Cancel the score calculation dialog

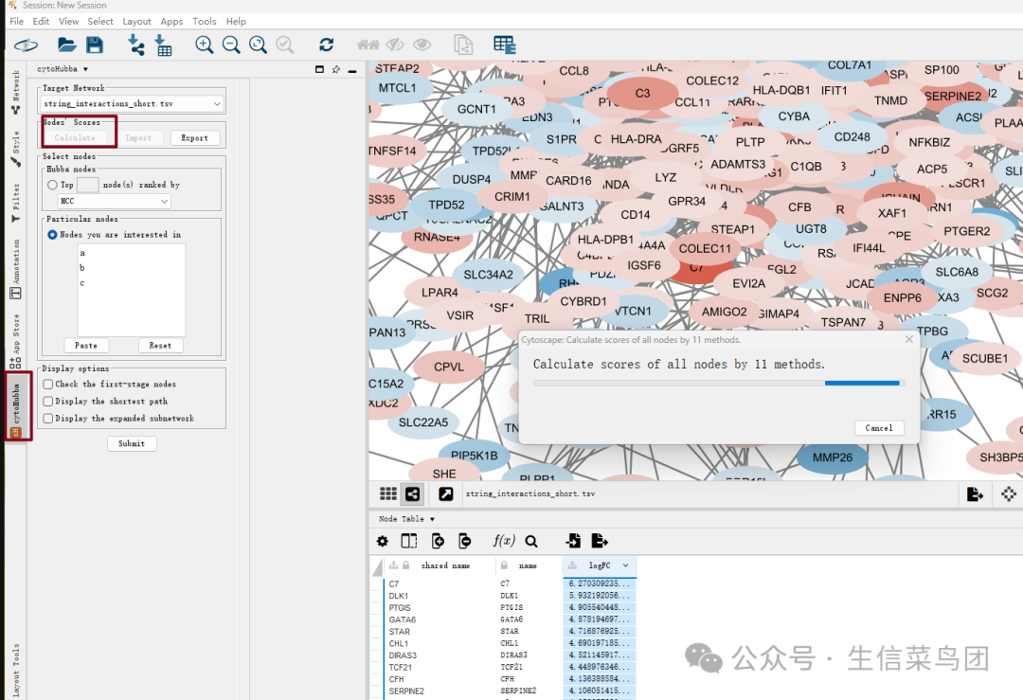point(879,428)
